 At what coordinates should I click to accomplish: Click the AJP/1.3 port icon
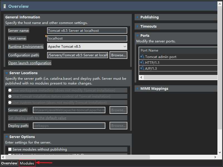pyautogui.click(x=142, y=68)
